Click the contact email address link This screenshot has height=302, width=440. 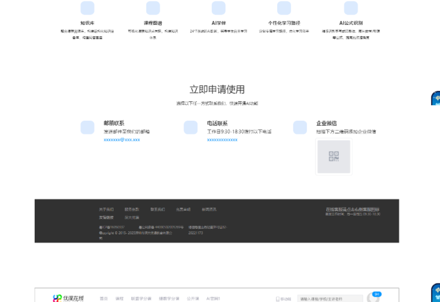[x=122, y=140]
